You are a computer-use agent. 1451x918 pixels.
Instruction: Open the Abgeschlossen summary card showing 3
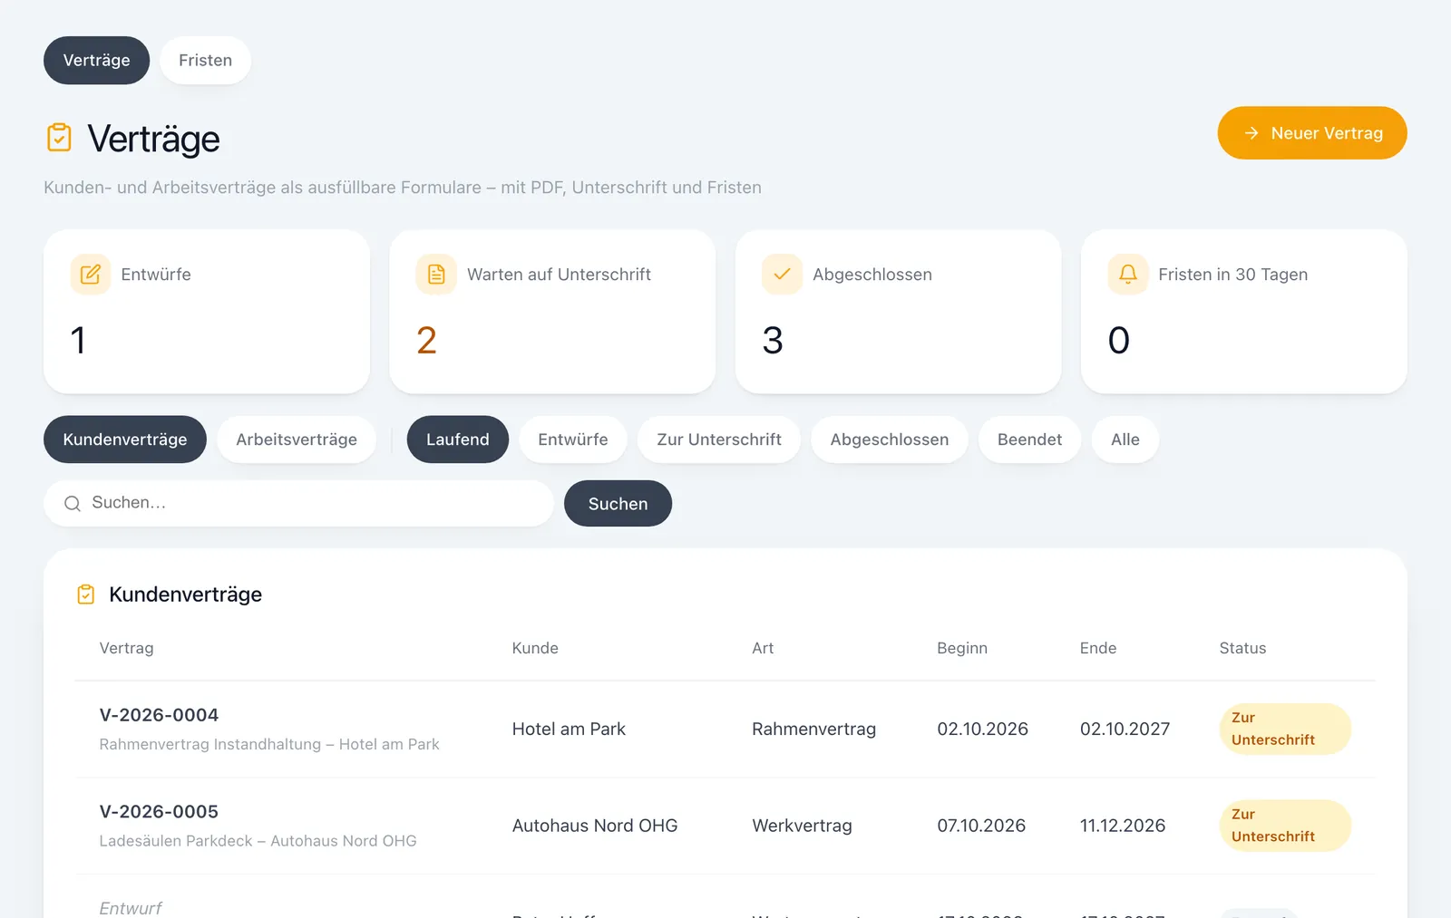pos(898,312)
